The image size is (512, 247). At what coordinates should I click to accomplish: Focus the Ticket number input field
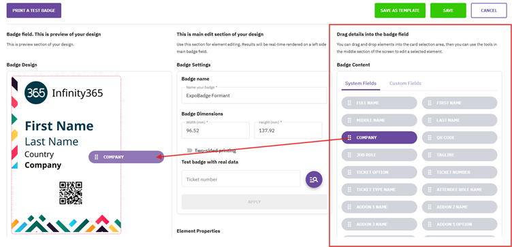pos(241,179)
